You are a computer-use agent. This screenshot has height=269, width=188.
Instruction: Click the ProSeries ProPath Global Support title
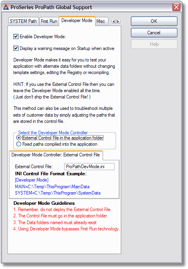coord(51,7)
